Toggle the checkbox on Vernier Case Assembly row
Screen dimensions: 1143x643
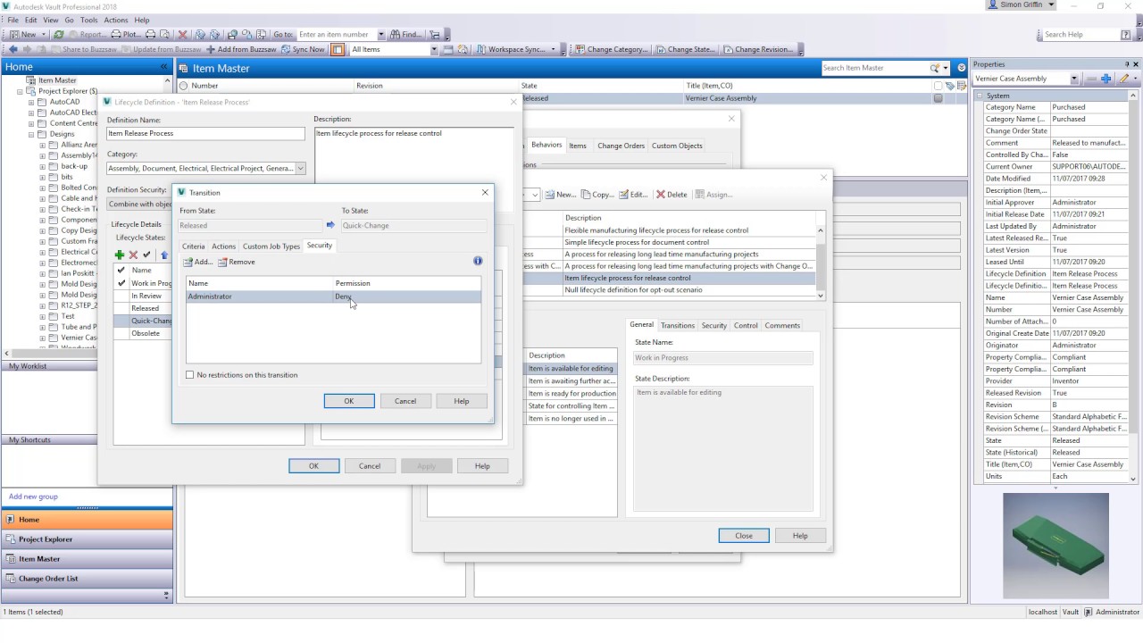939,98
